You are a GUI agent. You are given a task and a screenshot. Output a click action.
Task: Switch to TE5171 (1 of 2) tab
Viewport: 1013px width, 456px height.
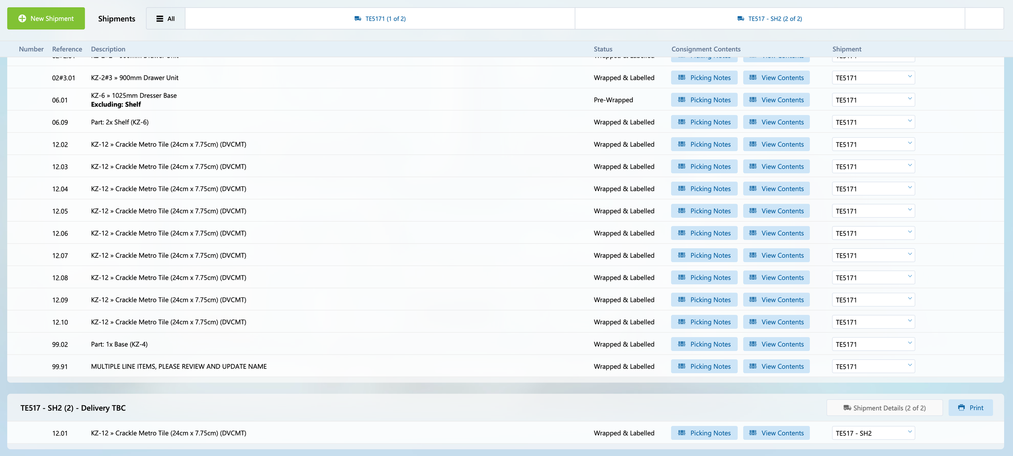(380, 19)
